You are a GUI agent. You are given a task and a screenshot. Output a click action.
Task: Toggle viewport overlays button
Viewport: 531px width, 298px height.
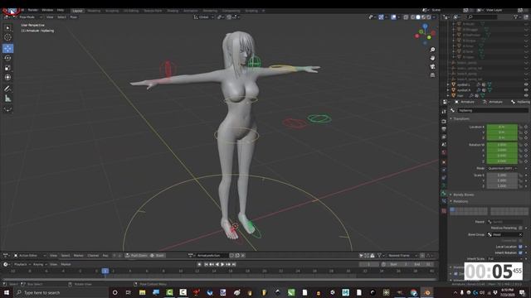[x=393, y=17]
